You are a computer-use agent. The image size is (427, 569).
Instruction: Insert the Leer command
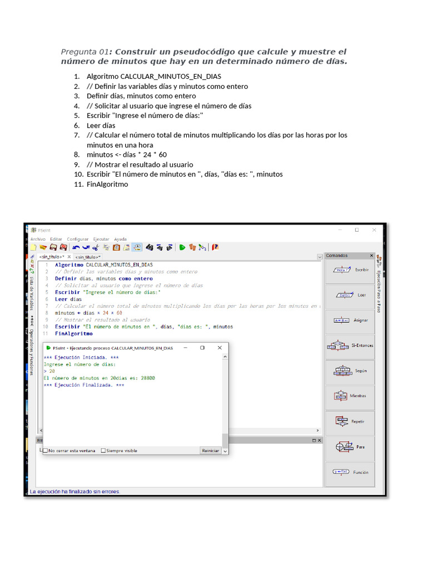pyautogui.click(x=350, y=295)
